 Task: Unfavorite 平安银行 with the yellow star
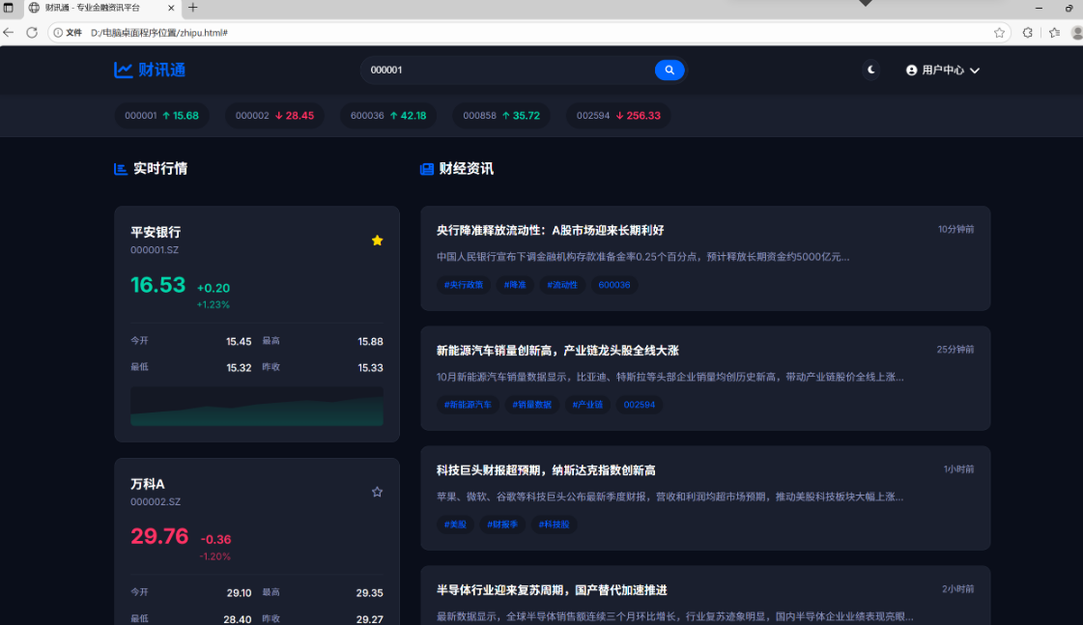377,241
